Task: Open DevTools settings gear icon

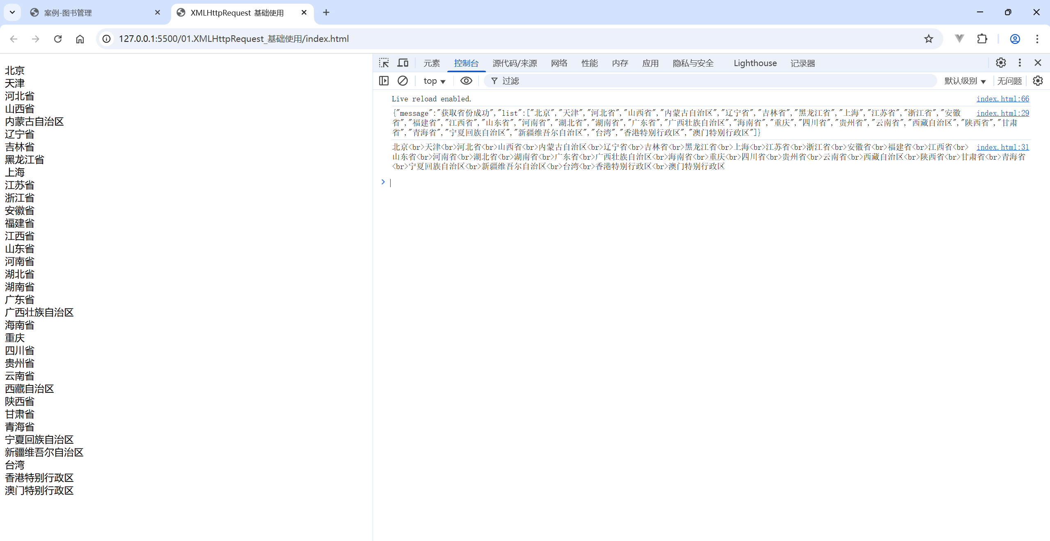Action: tap(1001, 63)
